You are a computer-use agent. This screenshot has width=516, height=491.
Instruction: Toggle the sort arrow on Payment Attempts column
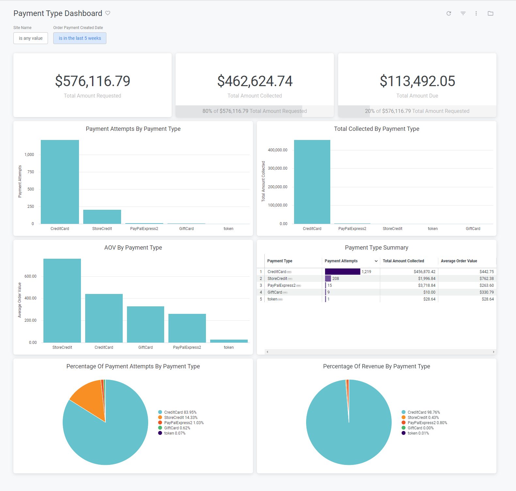click(376, 261)
